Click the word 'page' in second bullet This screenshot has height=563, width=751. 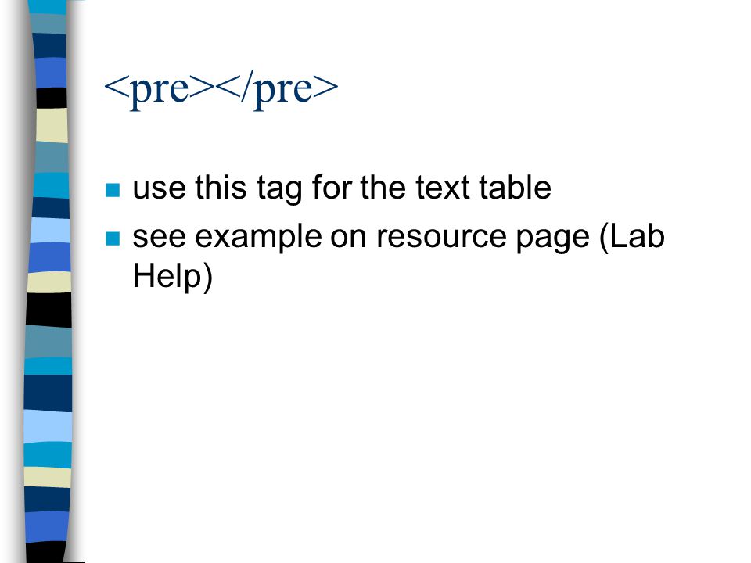552,239
